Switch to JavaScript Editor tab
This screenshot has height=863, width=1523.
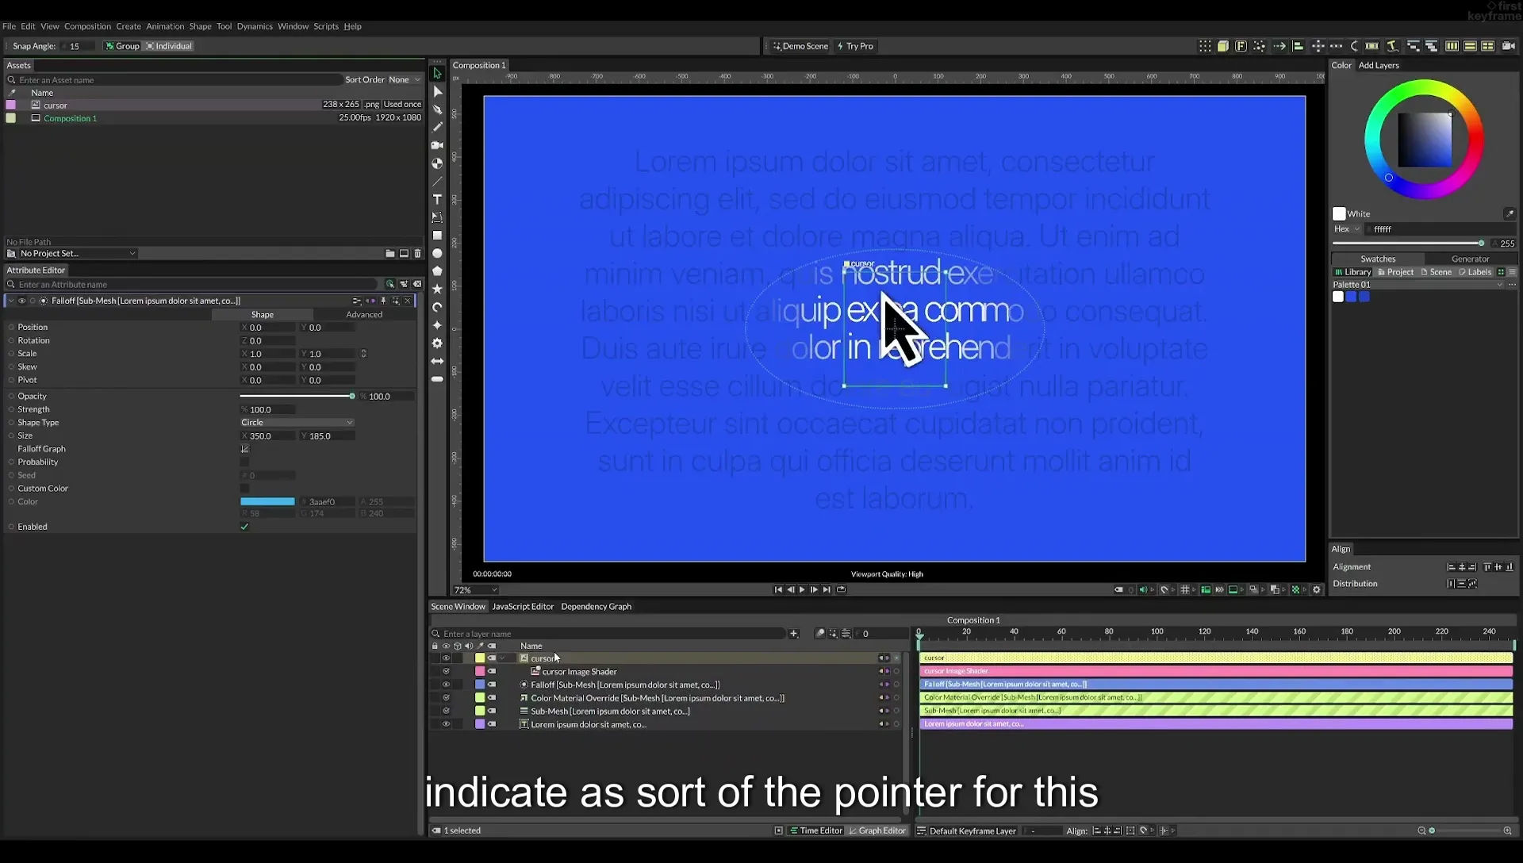click(x=523, y=607)
